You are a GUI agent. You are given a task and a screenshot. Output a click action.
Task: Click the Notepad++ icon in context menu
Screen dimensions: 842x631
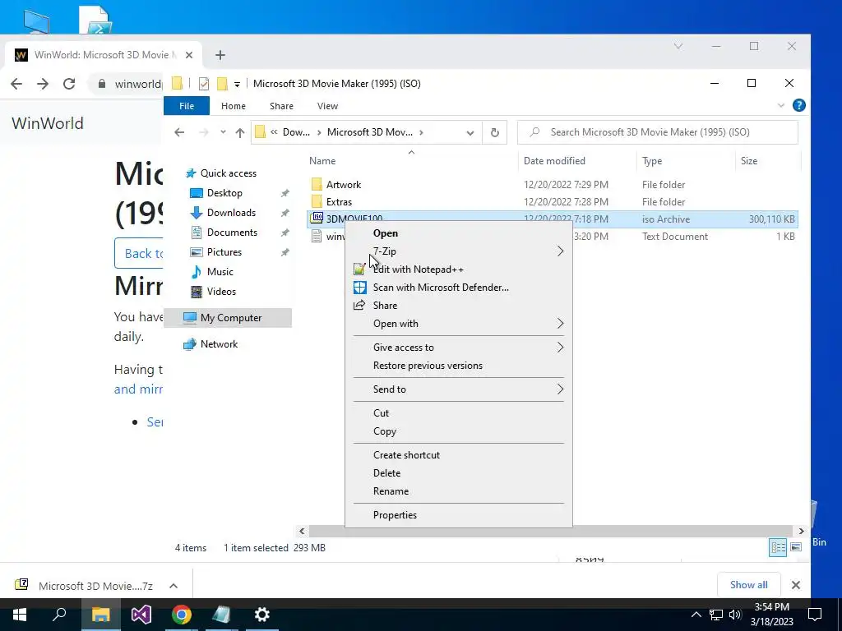359,269
